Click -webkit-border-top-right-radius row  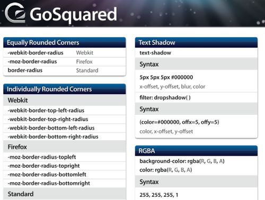pos(65,119)
